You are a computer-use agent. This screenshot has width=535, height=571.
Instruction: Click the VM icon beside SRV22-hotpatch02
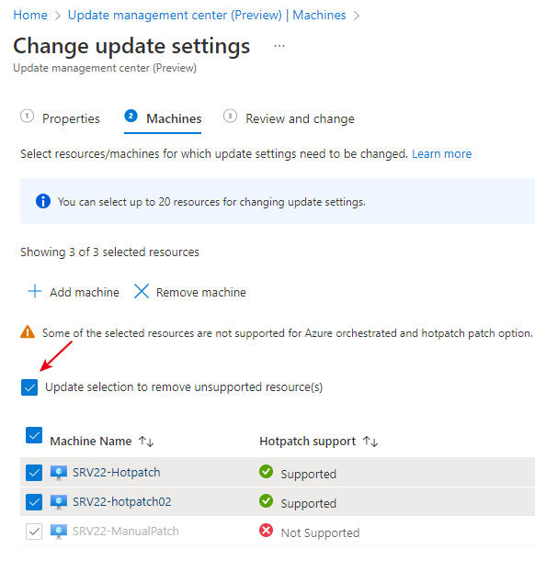click(x=58, y=502)
